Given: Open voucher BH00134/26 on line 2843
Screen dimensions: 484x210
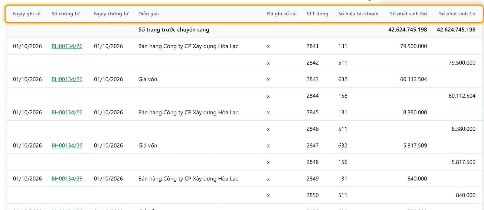Looking at the screenshot, I should pyautogui.click(x=67, y=79).
